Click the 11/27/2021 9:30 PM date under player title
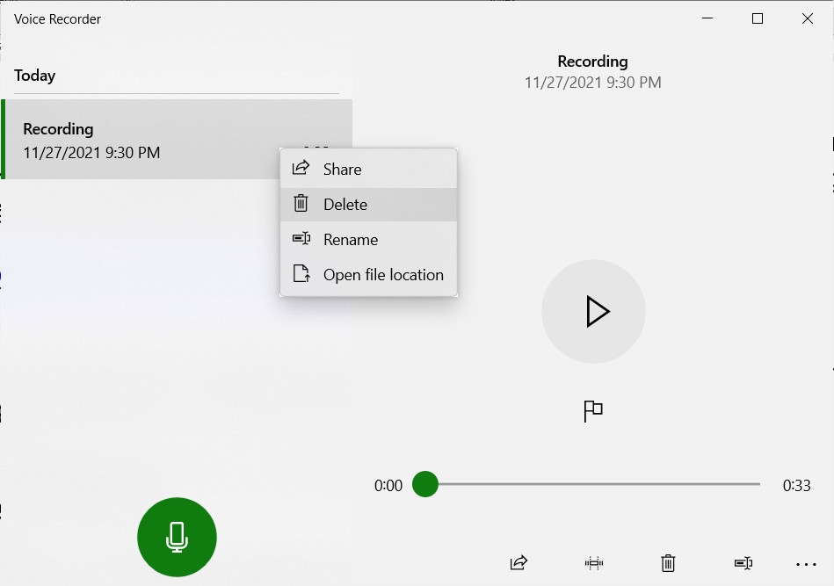 coord(592,83)
